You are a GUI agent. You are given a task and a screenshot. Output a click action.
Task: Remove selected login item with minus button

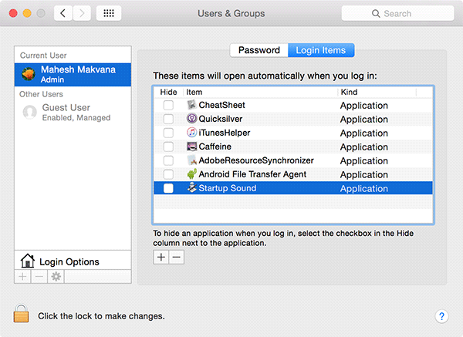(x=177, y=257)
